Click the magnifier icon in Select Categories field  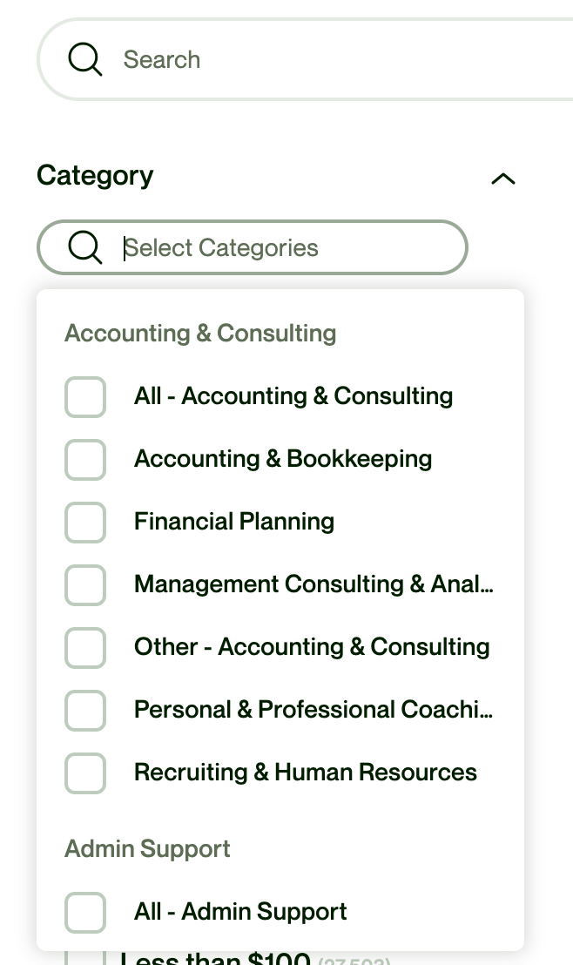coord(85,248)
